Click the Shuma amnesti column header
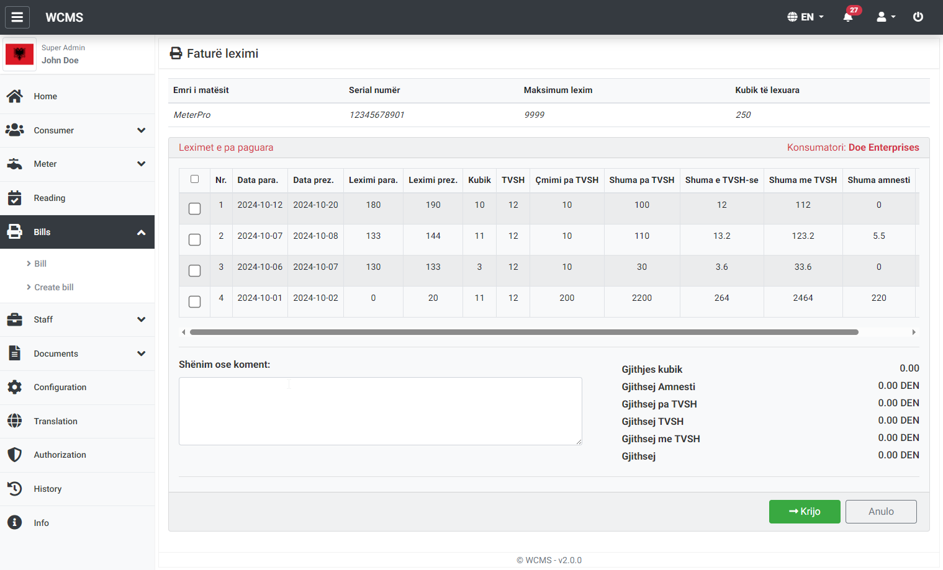Image resolution: width=943 pixels, height=570 pixels. (879, 180)
